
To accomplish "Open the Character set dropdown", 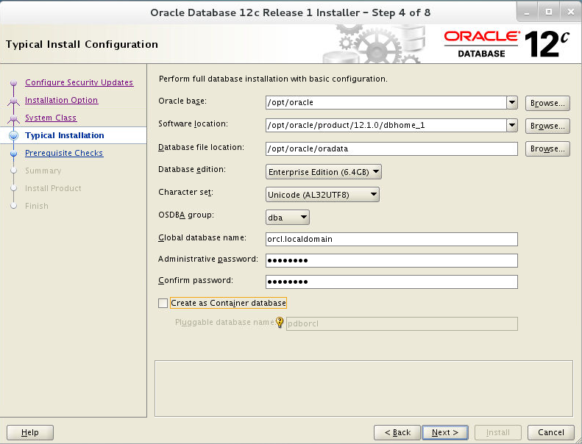I will (322, 194).
